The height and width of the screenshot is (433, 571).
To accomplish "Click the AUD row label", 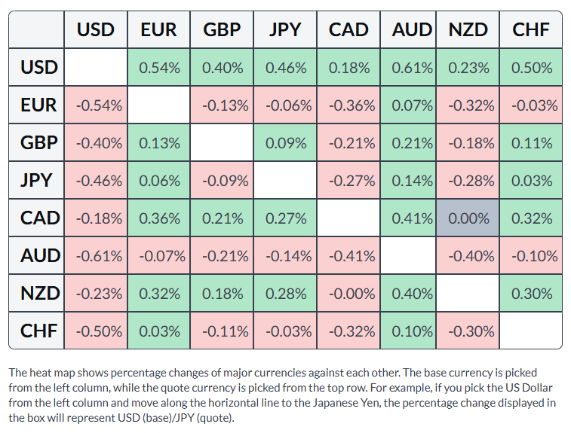I will (36, 255).
